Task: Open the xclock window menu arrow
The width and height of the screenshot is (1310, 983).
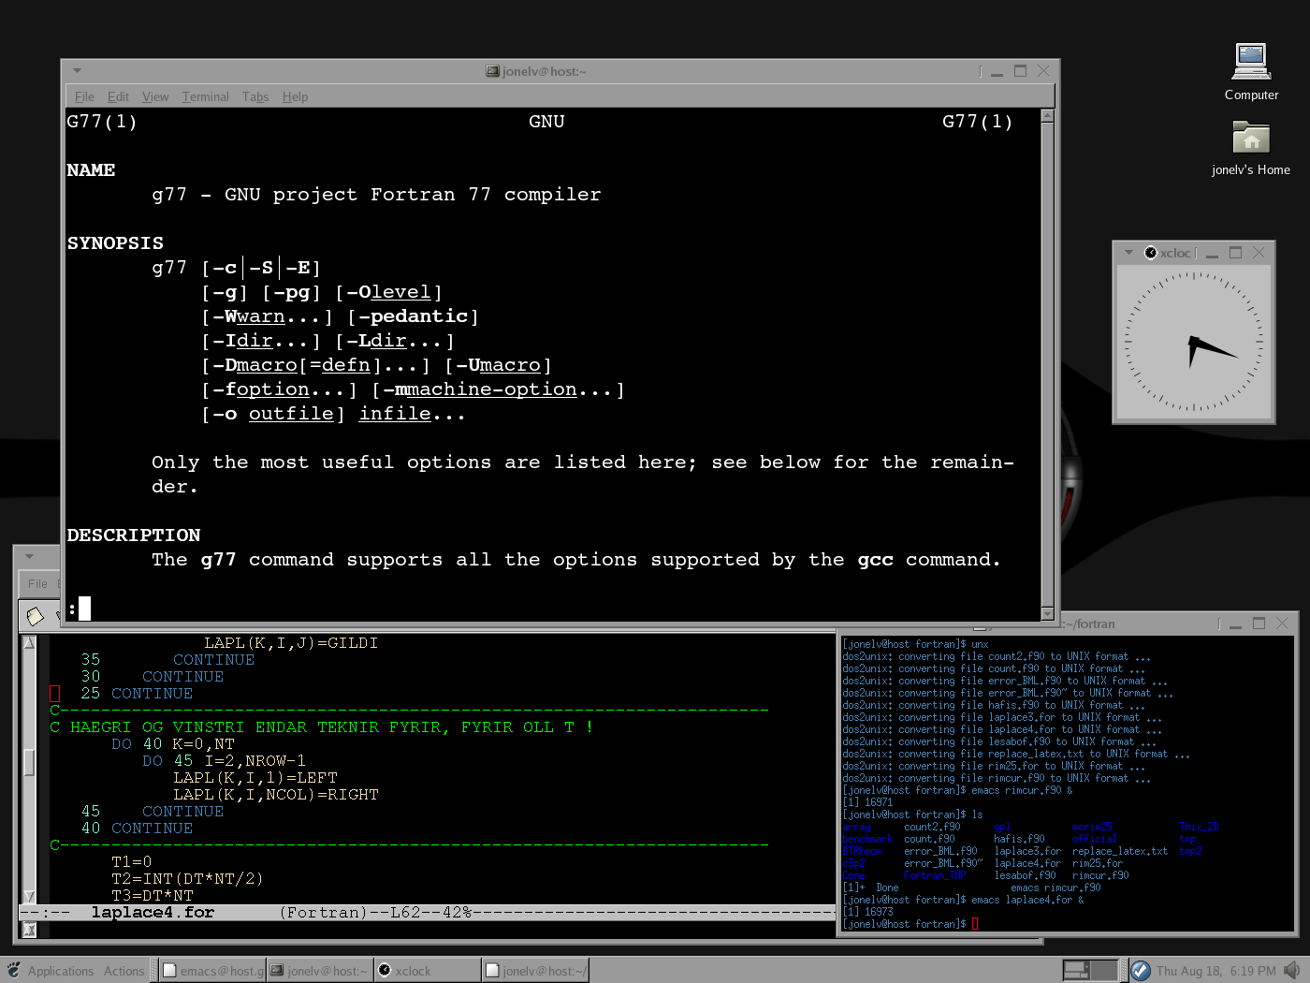Action: pos(1128,253)
